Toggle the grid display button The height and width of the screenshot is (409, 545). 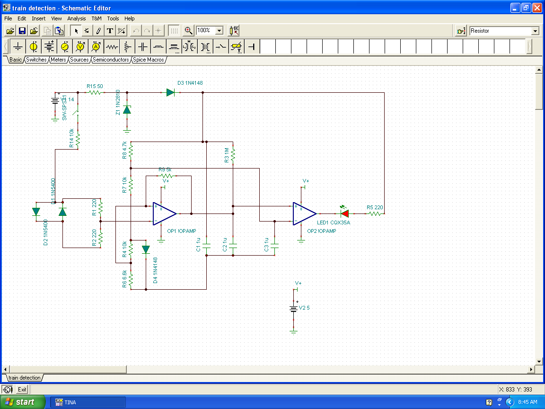[x=174, y=31]
